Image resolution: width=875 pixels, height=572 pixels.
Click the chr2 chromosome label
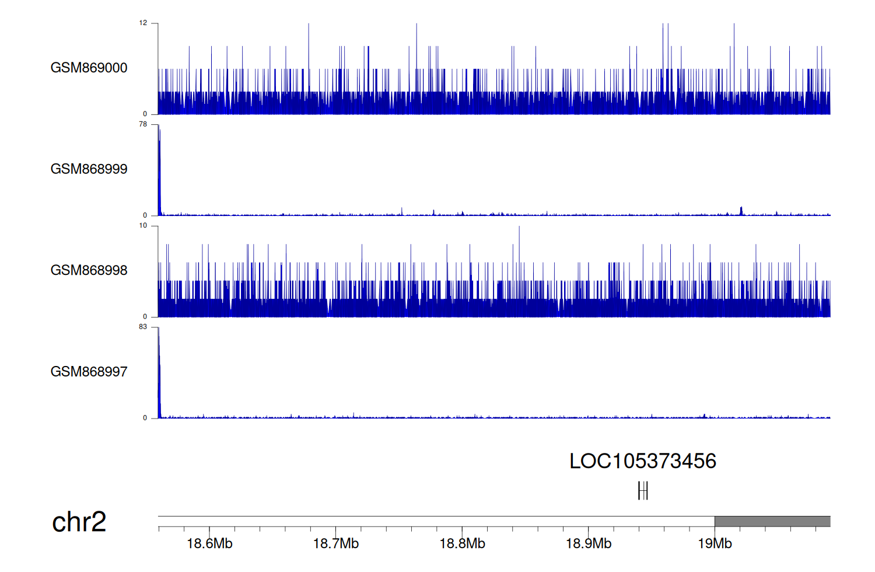point(79,521)
